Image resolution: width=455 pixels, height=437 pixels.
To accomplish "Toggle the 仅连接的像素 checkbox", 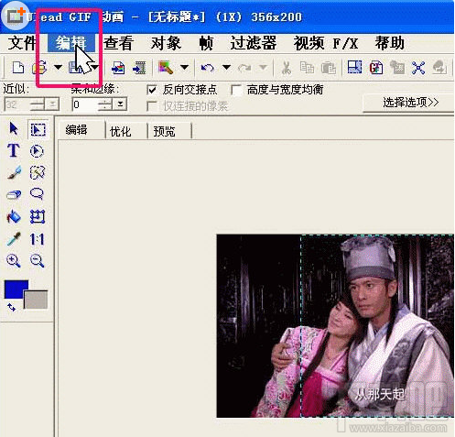I will tap(152, 106).
